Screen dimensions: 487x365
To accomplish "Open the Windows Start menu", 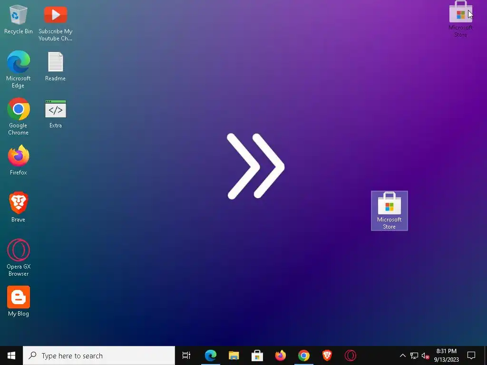I will point(11,355).
